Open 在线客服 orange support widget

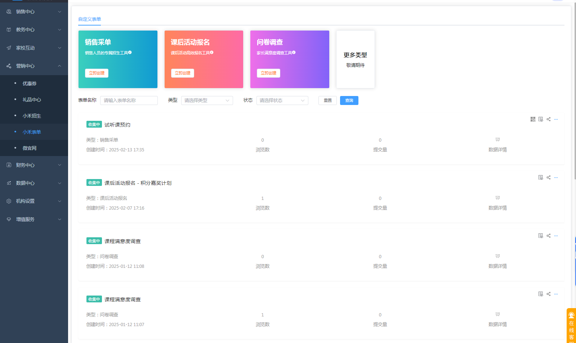click(571, 326)
